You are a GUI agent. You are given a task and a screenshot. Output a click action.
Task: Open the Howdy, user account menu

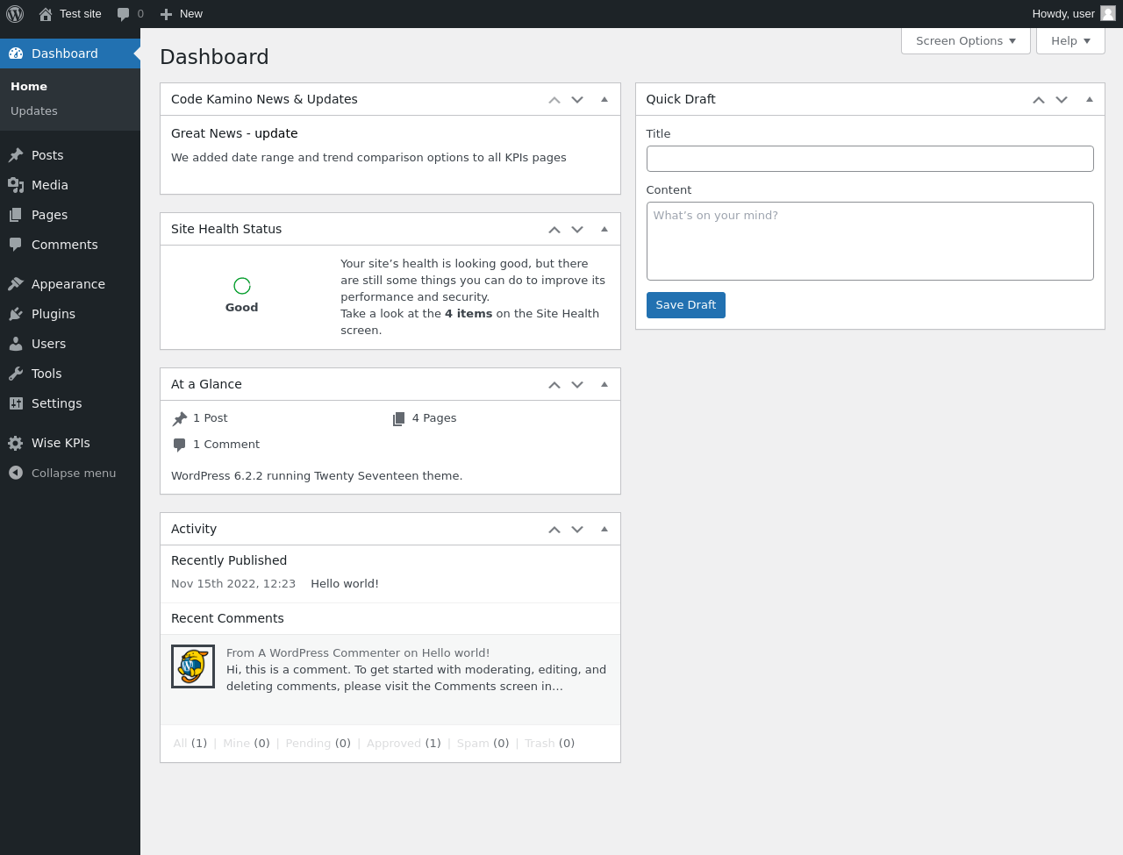1073,14
